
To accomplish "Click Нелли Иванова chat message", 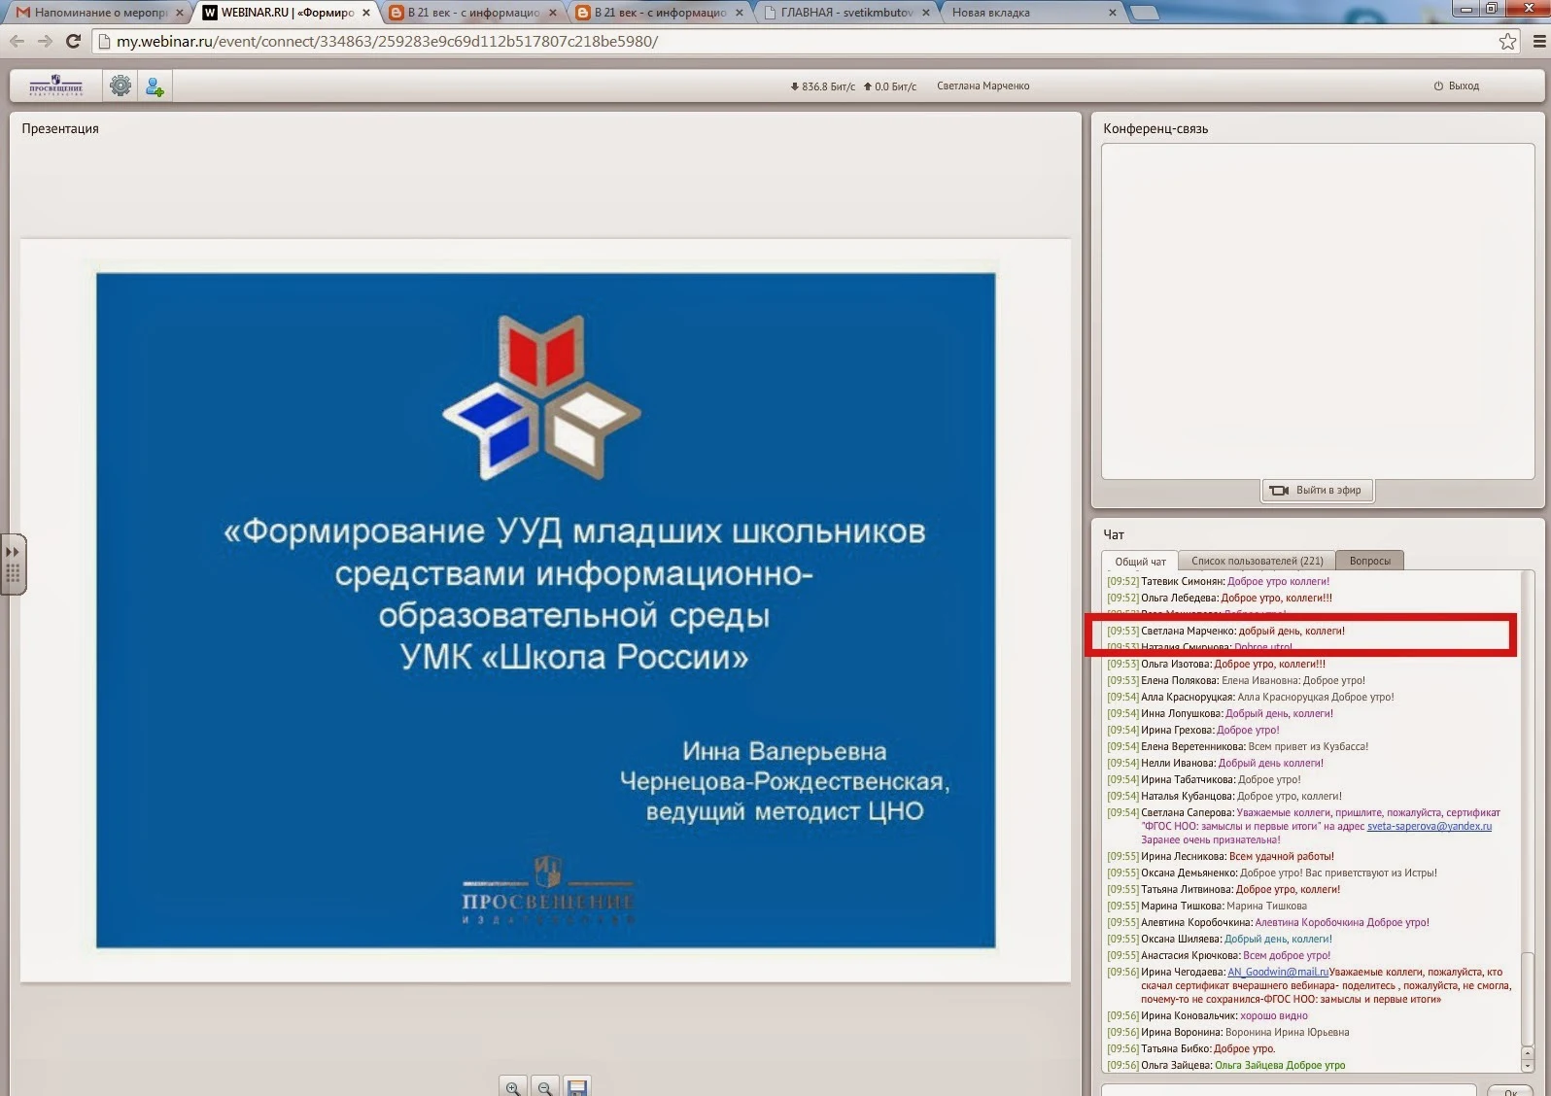I will coord(1215,763).
